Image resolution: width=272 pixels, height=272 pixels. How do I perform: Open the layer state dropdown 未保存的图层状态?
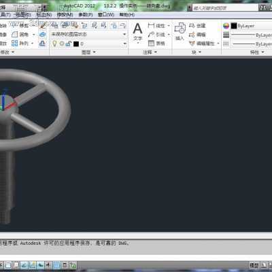coord(89,35)
